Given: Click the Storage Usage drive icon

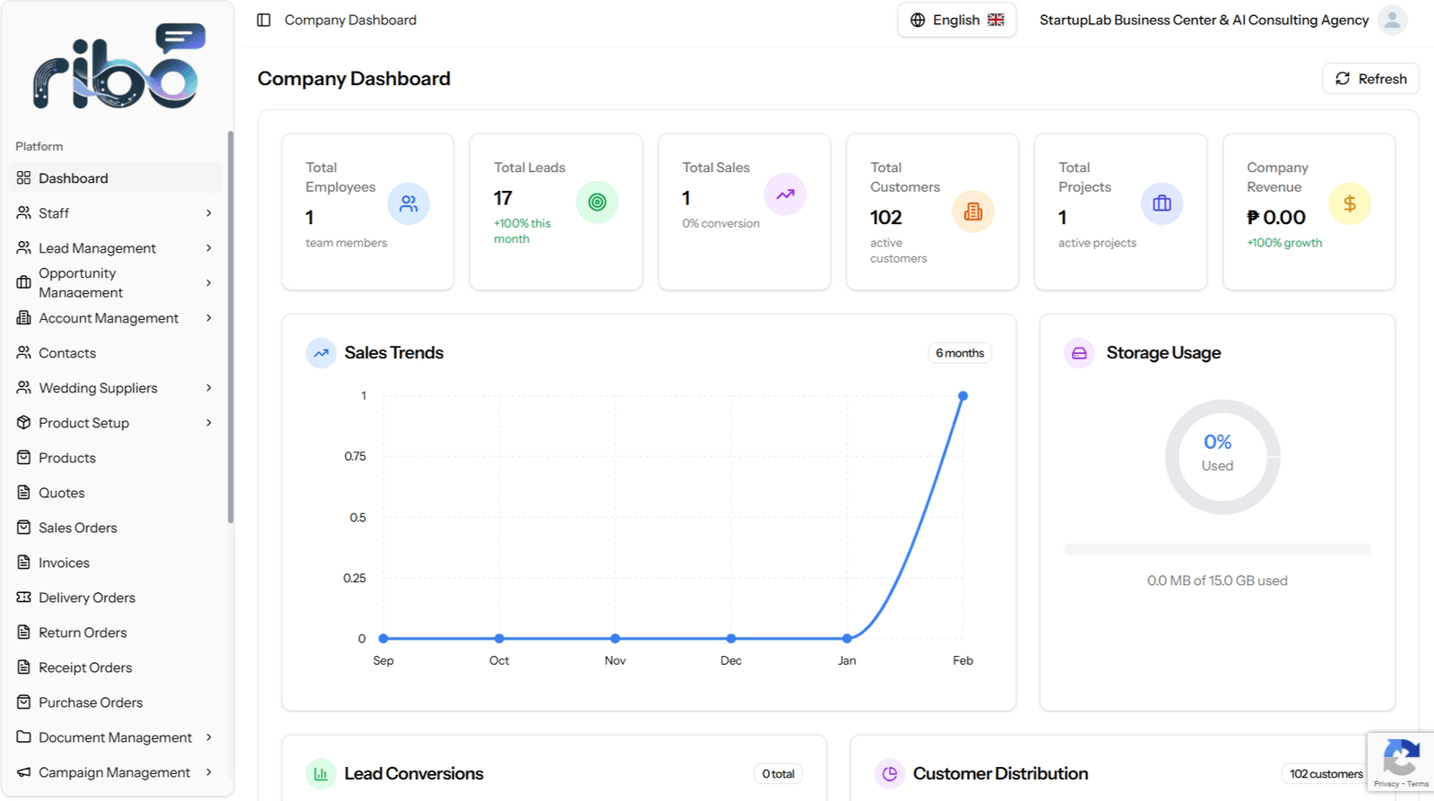Looking at the screenshot, I should (x=1079, y=353).
